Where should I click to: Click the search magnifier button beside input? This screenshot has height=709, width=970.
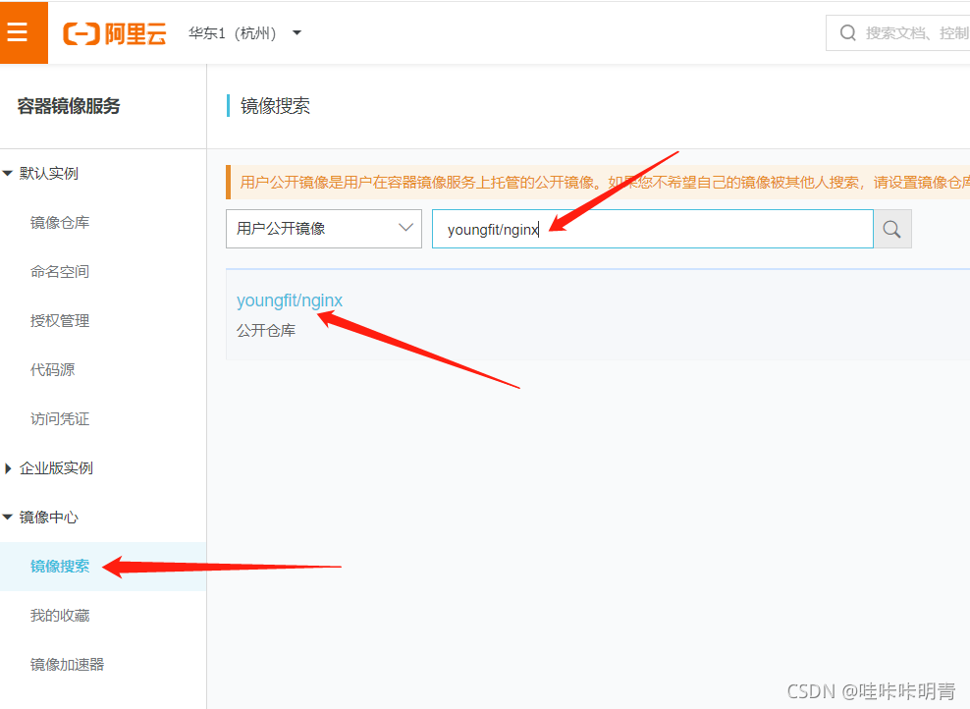[x=891, y=228]
